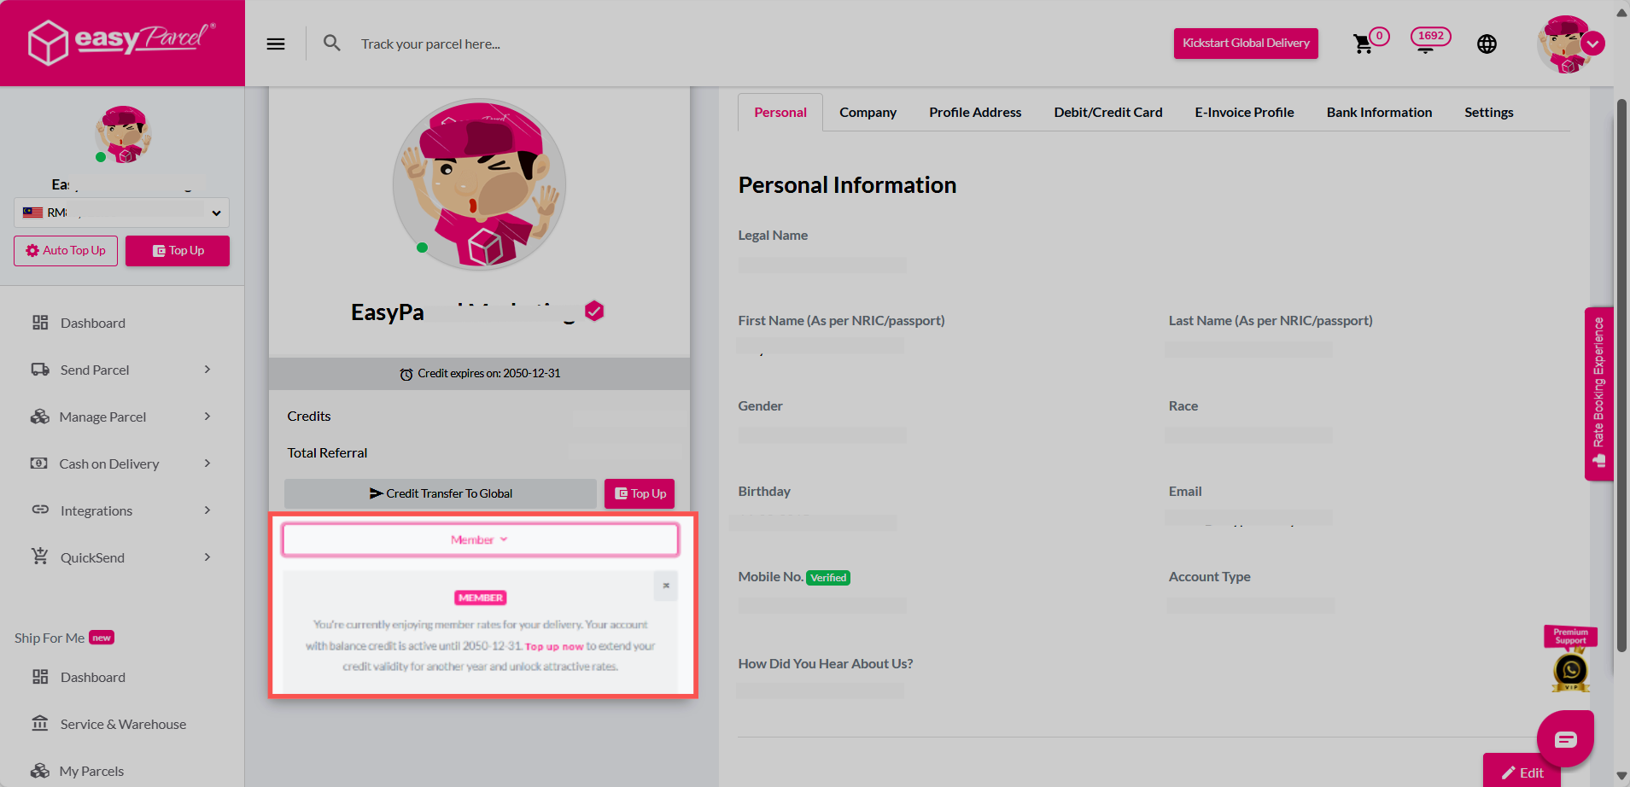This screenshot has height=787, width=1630.
Task: Click the sidebar Top Up button
Action: (178, 250)
